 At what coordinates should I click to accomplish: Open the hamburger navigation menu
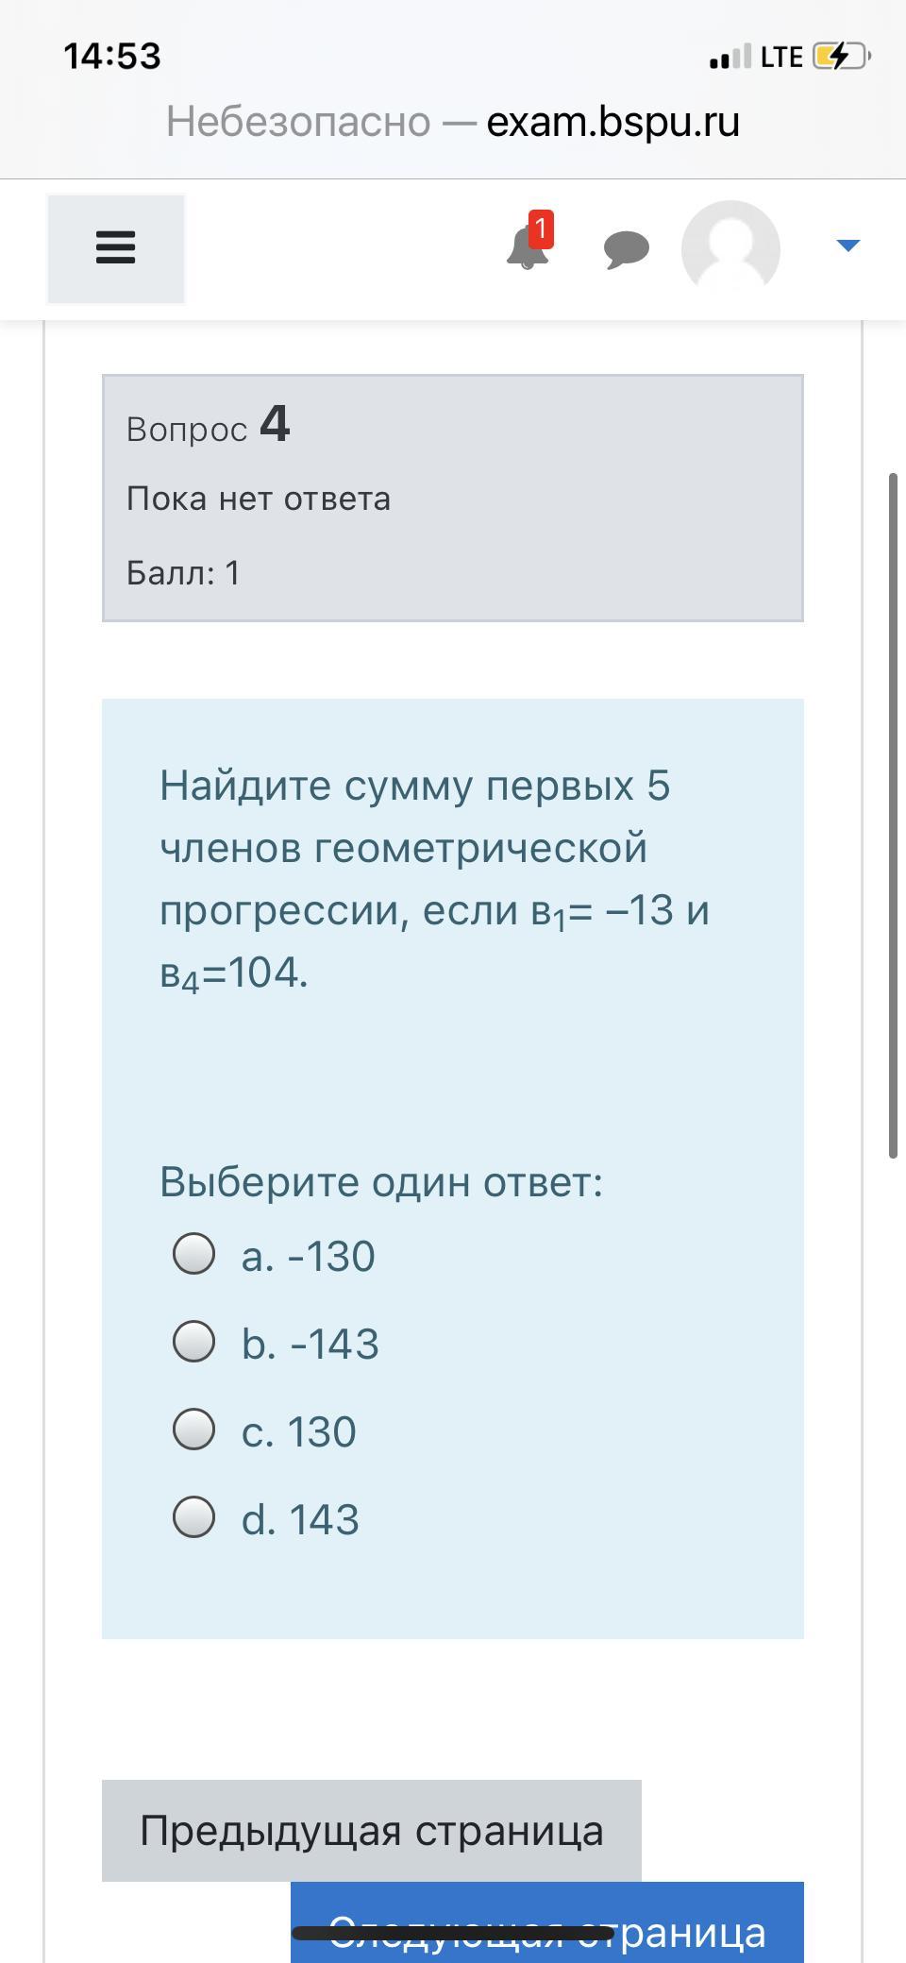point(115,248)
